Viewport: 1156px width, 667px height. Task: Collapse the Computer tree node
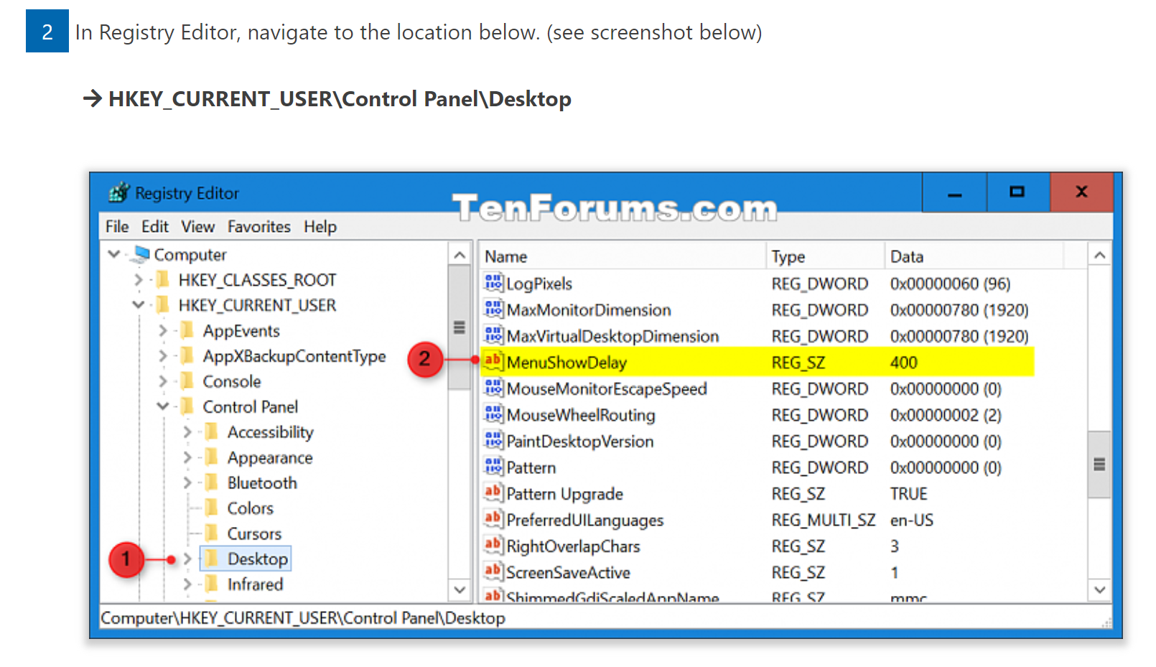[113, 254]
